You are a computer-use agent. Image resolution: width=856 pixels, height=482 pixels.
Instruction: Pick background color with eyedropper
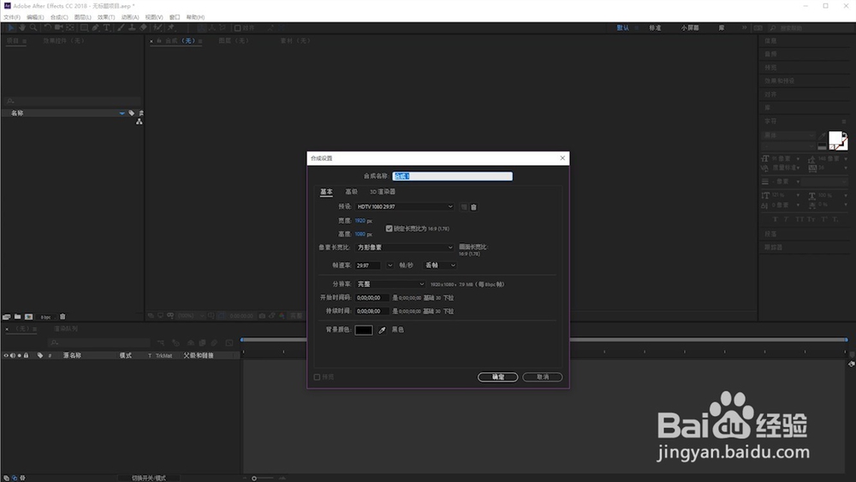(382, 330)
